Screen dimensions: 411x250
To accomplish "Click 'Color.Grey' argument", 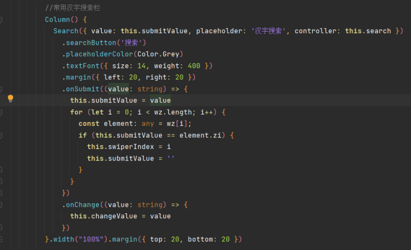I will coord(158,54).
